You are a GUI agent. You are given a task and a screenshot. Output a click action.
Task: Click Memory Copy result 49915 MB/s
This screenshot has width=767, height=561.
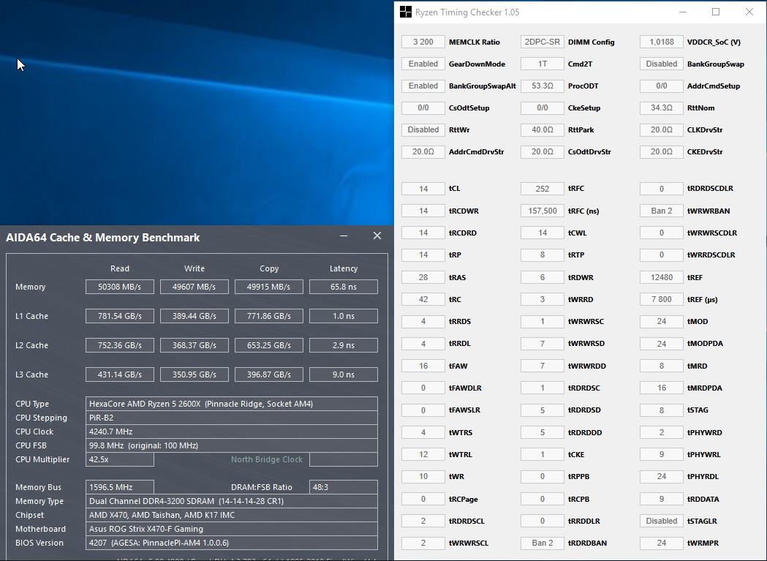pos(269,287)
